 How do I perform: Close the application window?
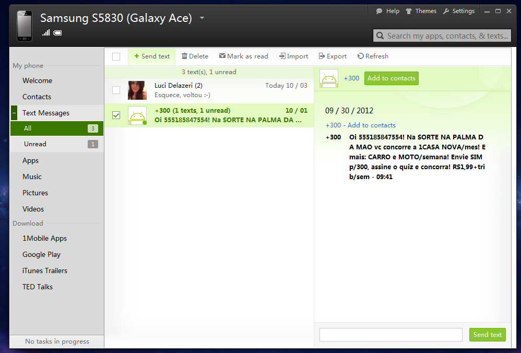click(508, 11)
